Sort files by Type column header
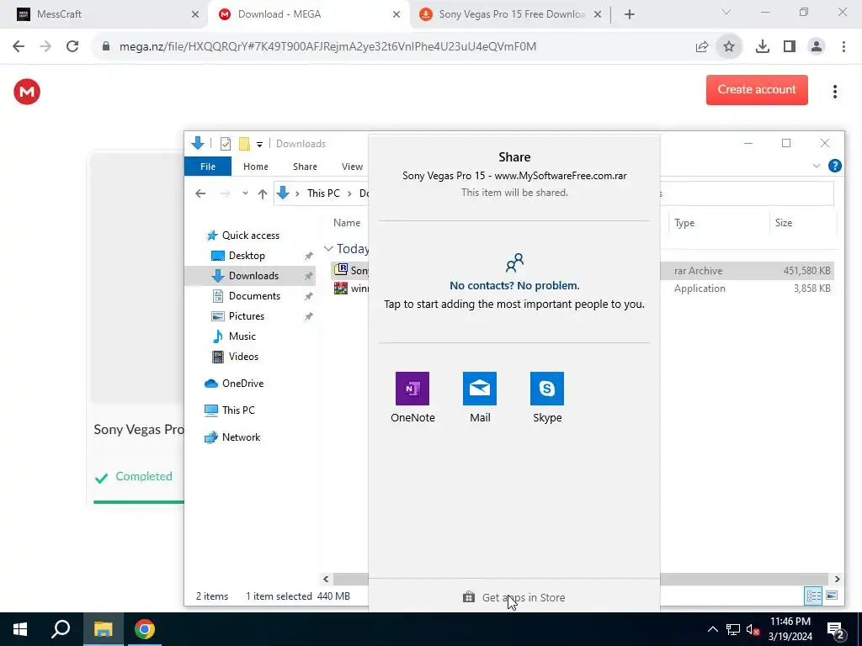Image resolution: width=862 pixels, height=646 pixels. coord(684,222)
